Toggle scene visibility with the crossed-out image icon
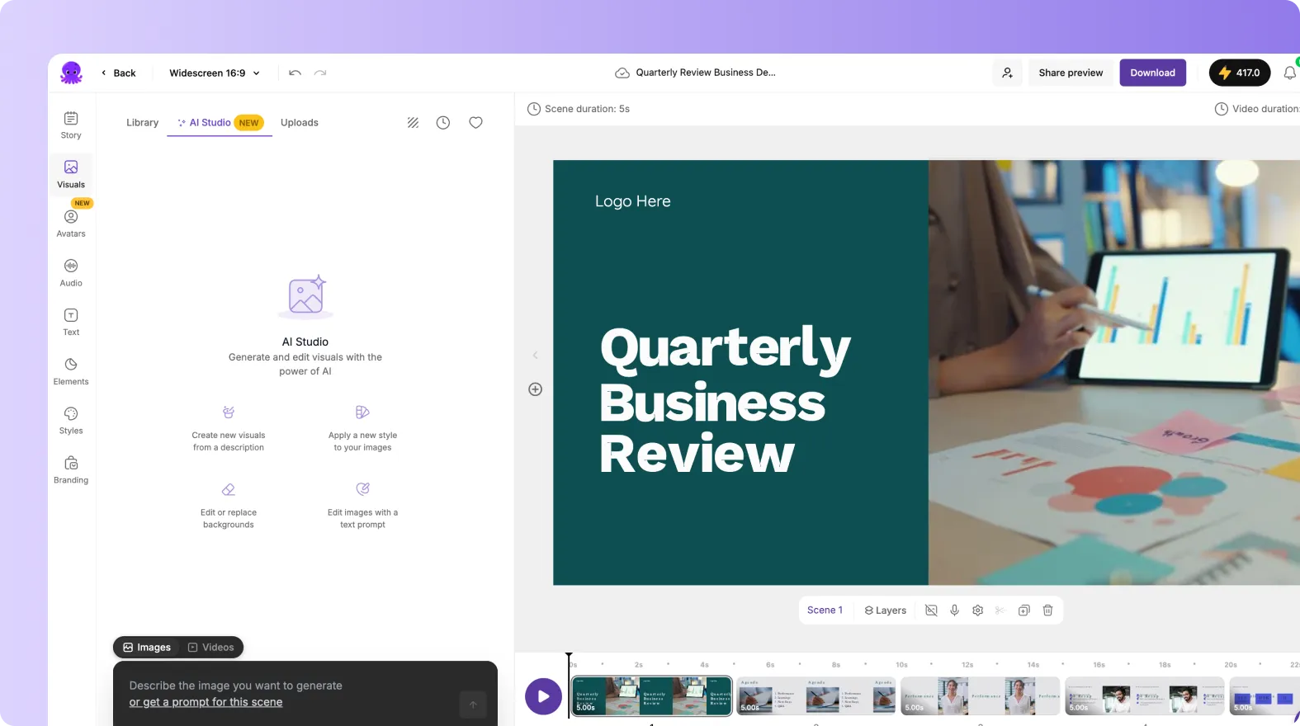 coord(931,610)
